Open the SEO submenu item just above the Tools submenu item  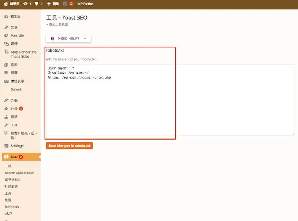(x=11, y=186)
